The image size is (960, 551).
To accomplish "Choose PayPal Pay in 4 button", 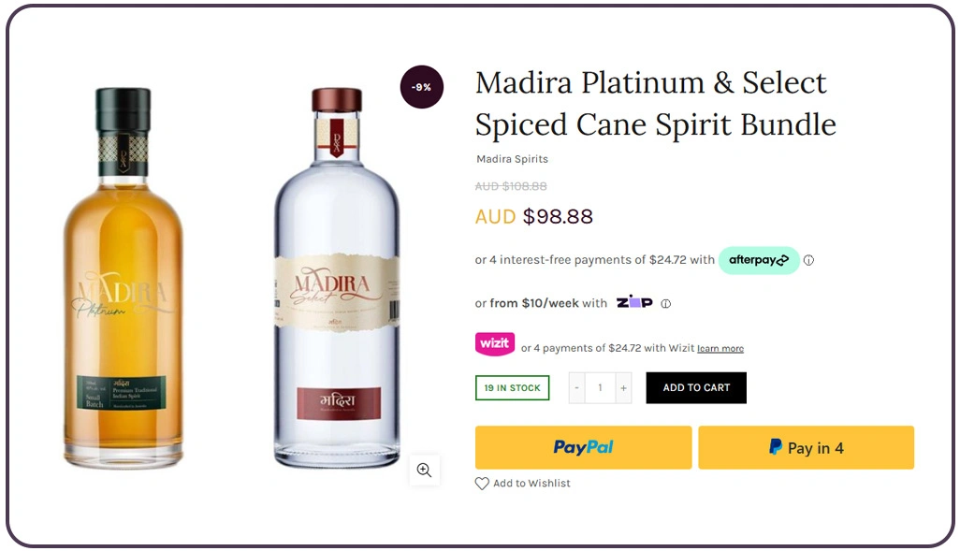I will click(806, 447).
